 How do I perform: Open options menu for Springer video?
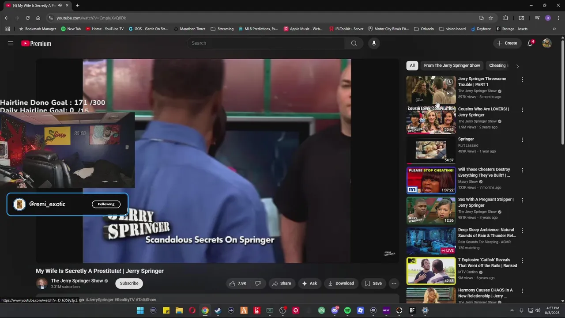coord(522,140)
